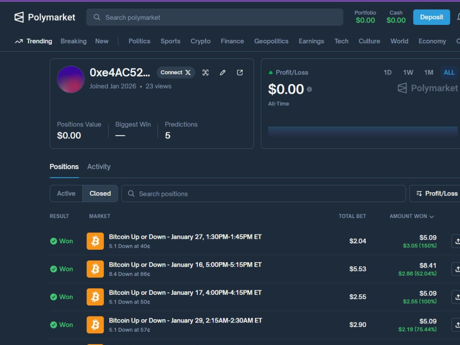Click Bitcoin icon for January 27 market

(95, 241)
